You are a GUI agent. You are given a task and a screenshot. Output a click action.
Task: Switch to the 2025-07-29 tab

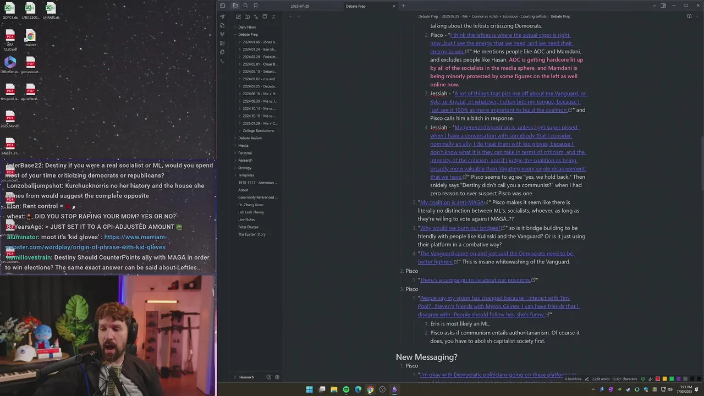pyautogui.click(x=300, y=6)
